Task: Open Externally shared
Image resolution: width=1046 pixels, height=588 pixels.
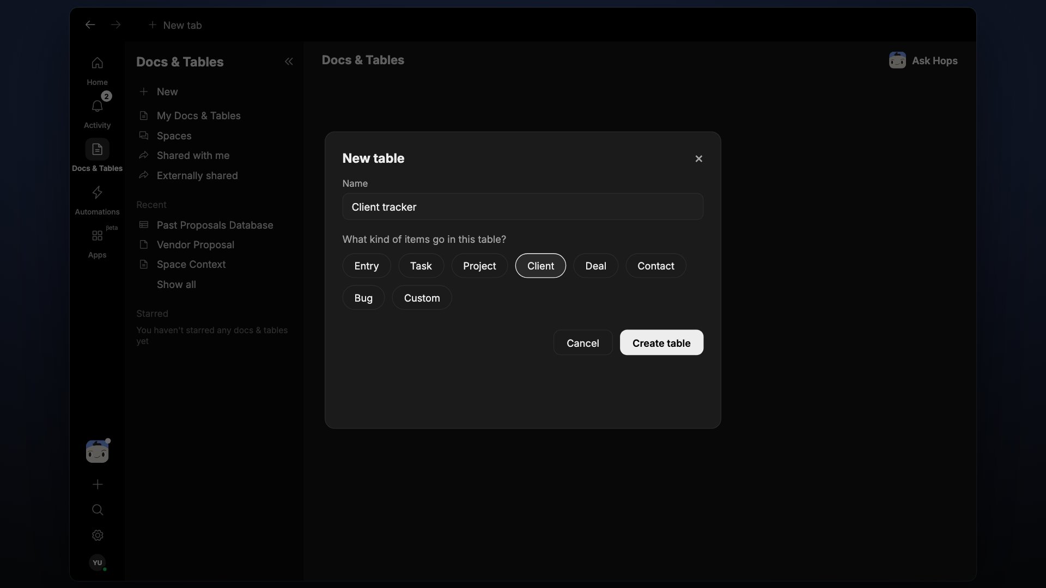Action: 188,175
